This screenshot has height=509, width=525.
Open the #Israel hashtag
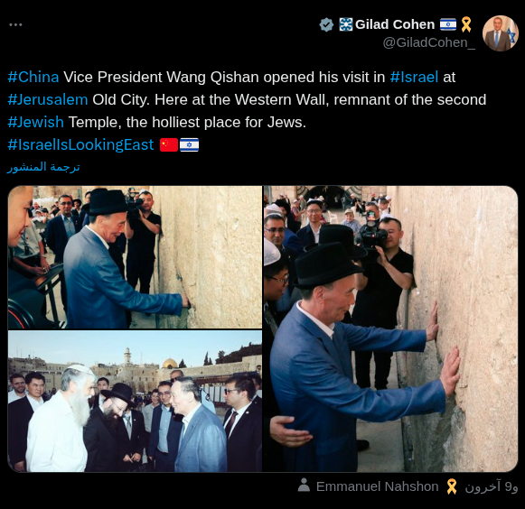coord(414,77)
